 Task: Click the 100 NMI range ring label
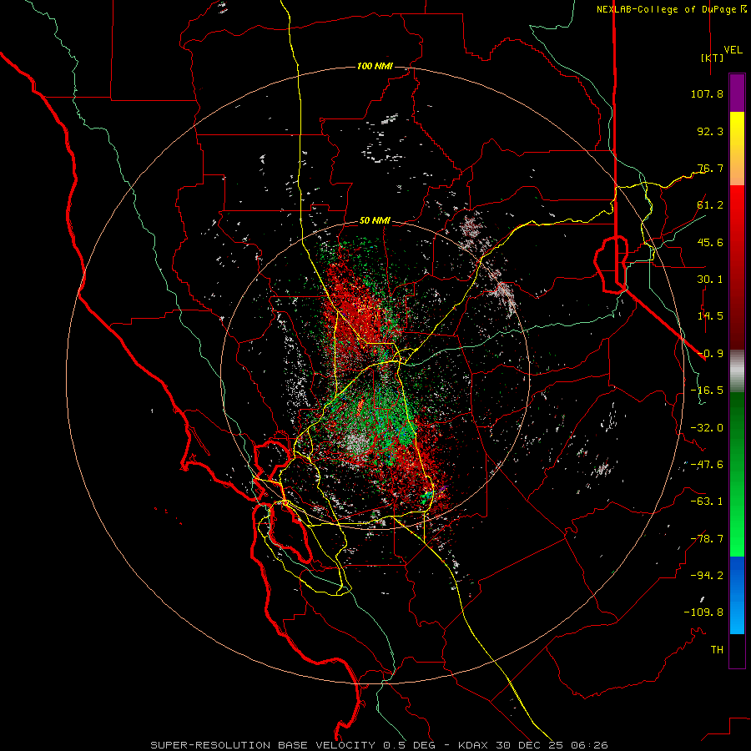[375, 66]
